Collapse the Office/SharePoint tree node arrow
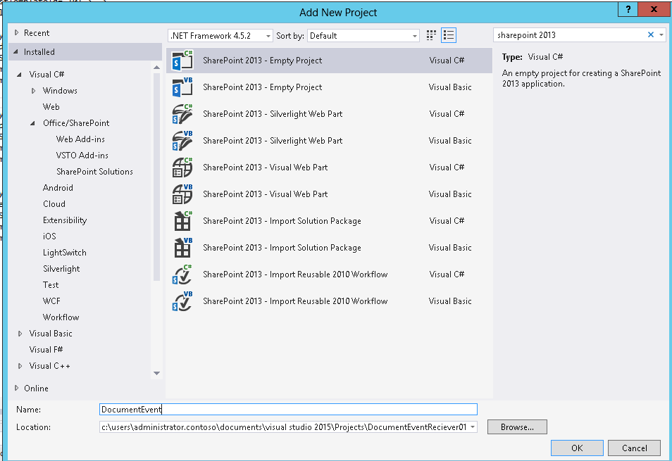This screenshot has width=672, height=461. pos(33,123)
